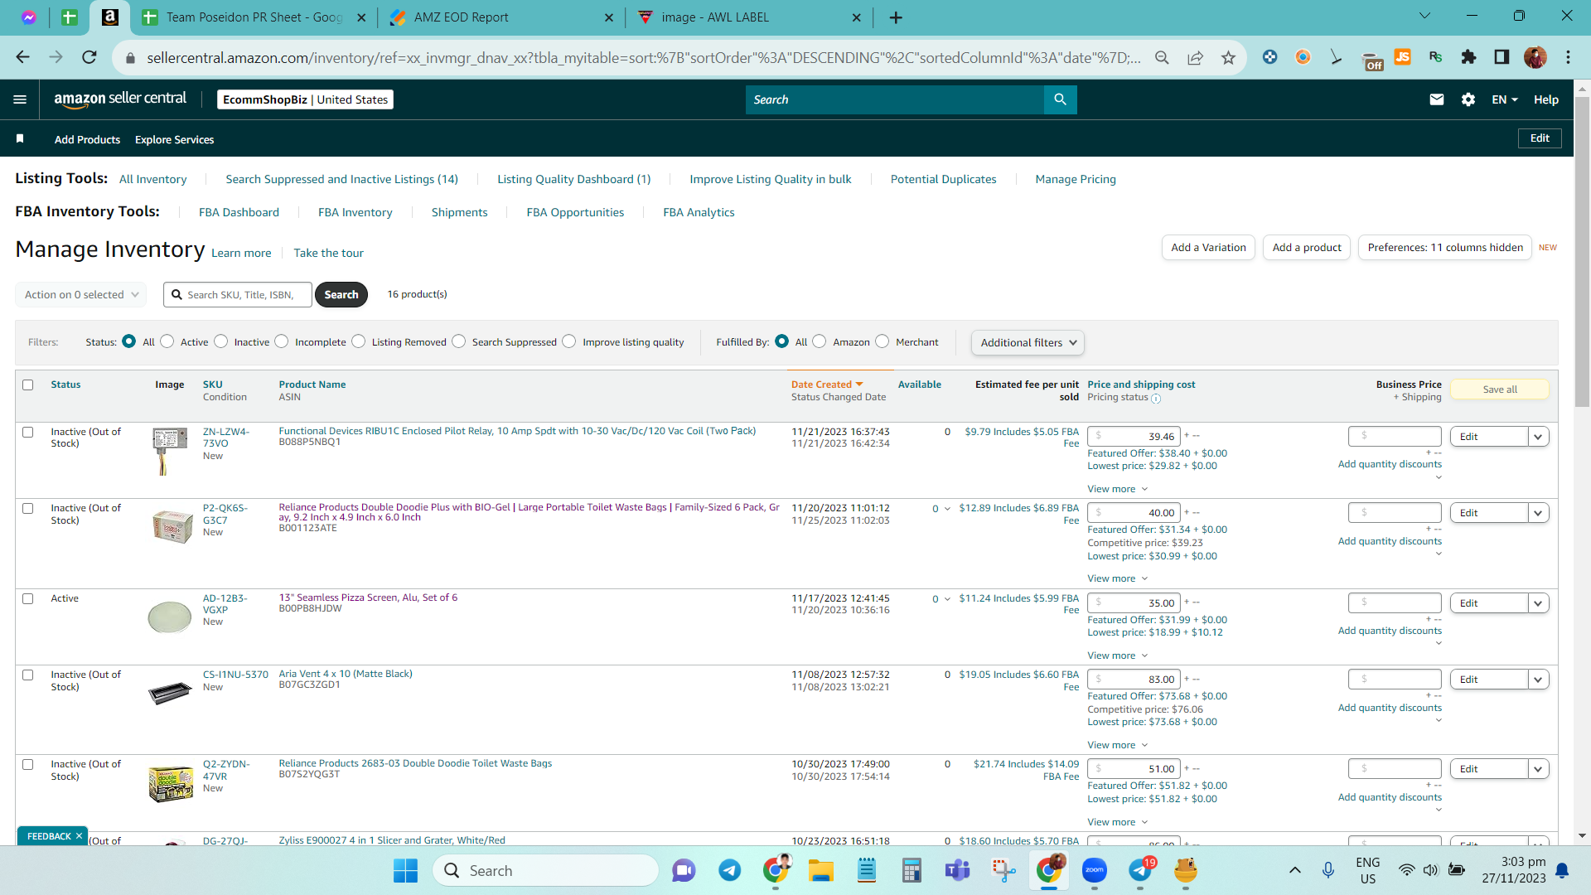1591x895 pixels.
Task: Click the Add a product button
Action: 1307,247
